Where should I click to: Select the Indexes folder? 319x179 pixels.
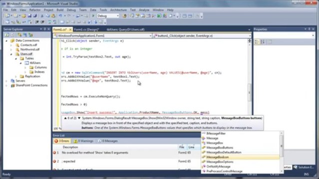pyautogui.click(x=39, y=72)
